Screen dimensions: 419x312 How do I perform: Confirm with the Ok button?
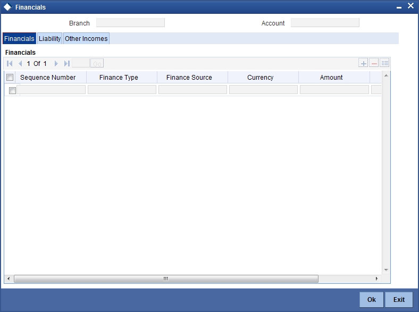click(x=372, y=299)
